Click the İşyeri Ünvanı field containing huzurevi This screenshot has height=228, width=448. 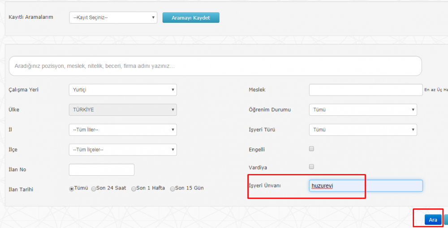366,186
